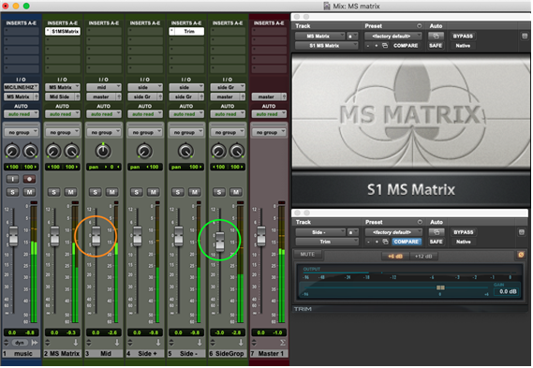
Task: Click the TrackInput arrows icon on music track
Action: point(35,343)
